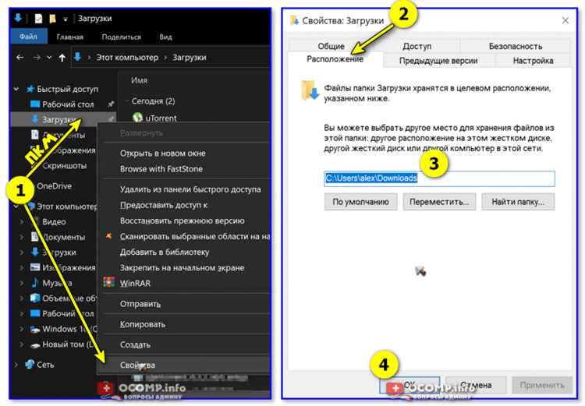Click the antivirus scan icon in the context menu
The width and height of the screenshot is (585, 406).
109,236
